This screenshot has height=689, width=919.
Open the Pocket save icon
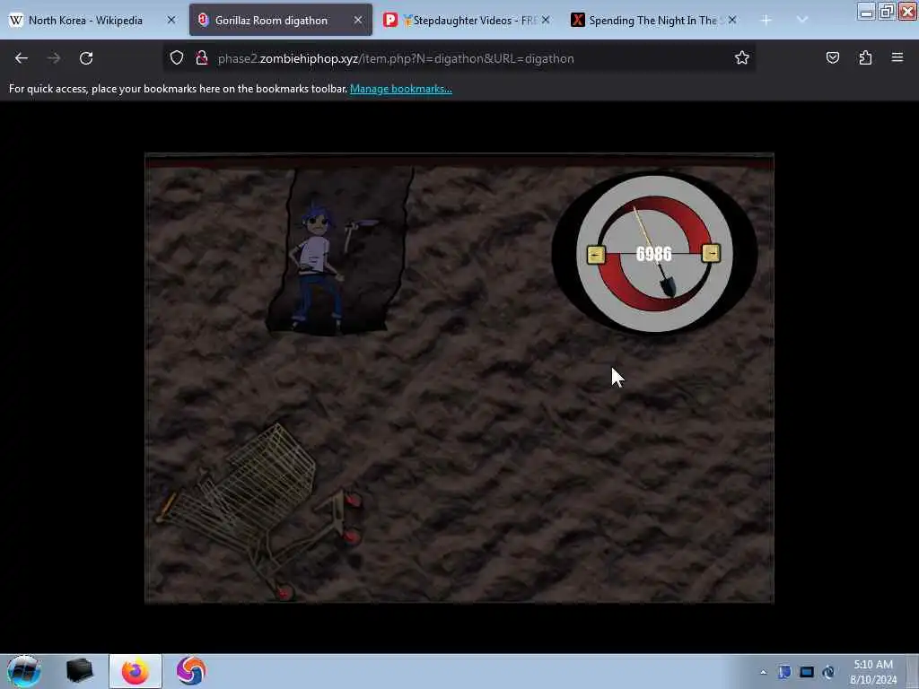tap(832, 58)
